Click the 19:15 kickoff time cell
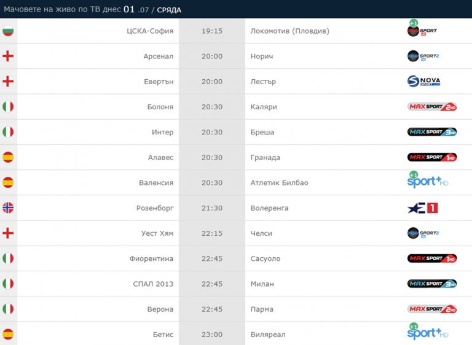The height and width of the screenshot is (345, 472). pyautogui.click(x=211, y=31)
